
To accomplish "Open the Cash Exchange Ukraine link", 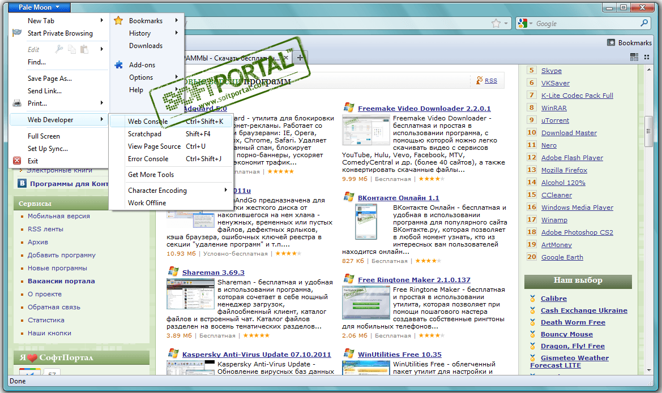I will click(584, 310).
